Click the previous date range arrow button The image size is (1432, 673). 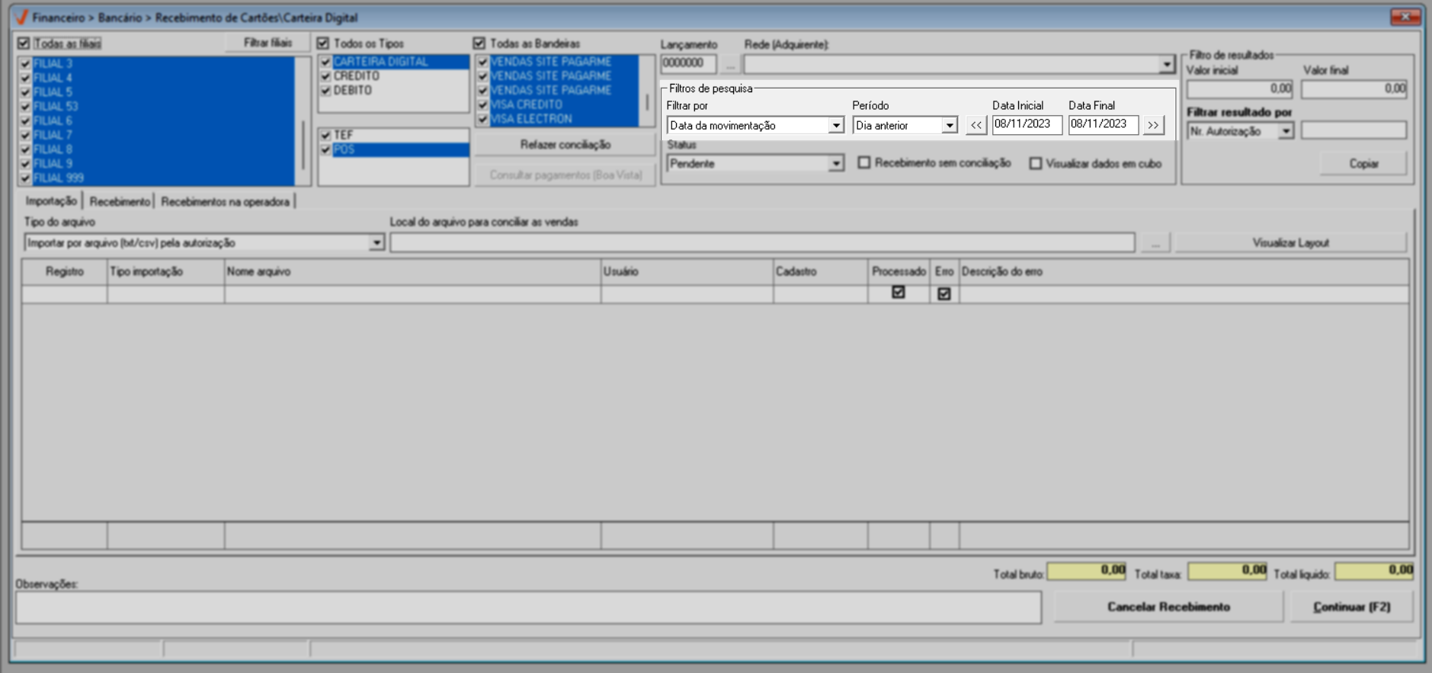click(975, 125)
